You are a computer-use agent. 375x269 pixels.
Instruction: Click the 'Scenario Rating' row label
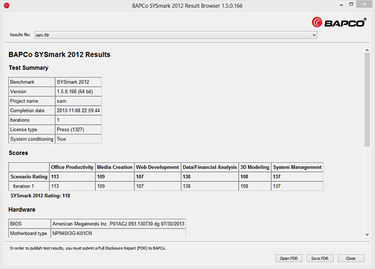pyautogui.click(x=29, y=176)
